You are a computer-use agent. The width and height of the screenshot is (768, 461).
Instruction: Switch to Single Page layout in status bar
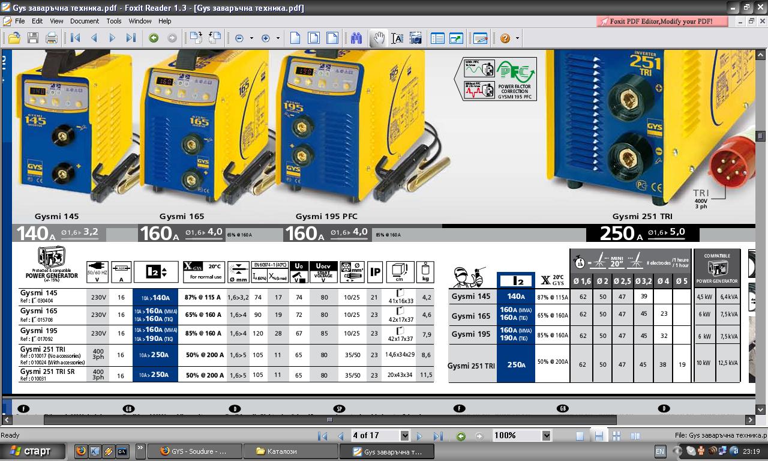tap(580, 436)
